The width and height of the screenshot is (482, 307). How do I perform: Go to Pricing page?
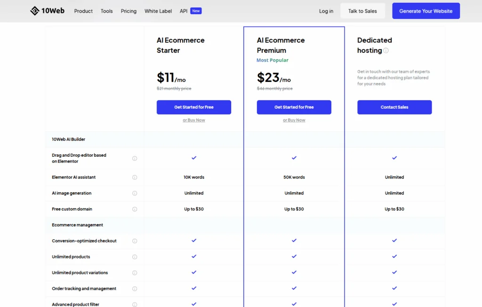point(129,11)
